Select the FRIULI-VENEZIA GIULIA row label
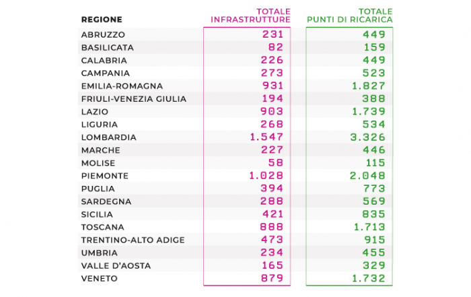Image resolution: width=471 pixels, height=297 pixels. [134, 99]
